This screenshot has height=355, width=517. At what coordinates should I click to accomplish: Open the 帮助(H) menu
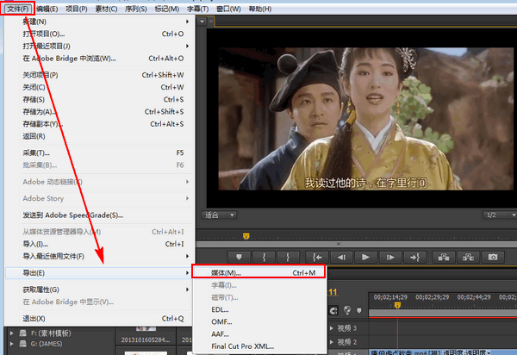[260, 9]
